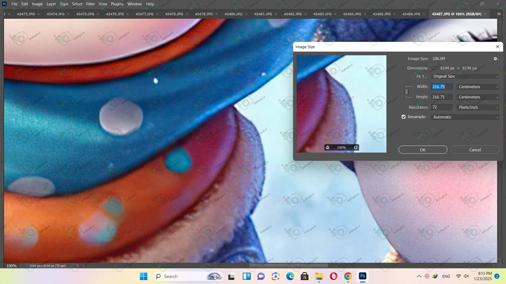
Task: Open the Width units Centimeters dropdown
Action: click(478, 87)
